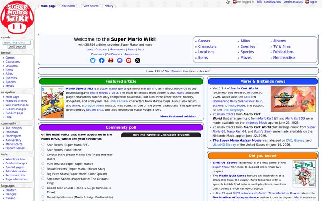Click the Go button
The width and height of the screenshot is (322, 201).
pos(11,47)
